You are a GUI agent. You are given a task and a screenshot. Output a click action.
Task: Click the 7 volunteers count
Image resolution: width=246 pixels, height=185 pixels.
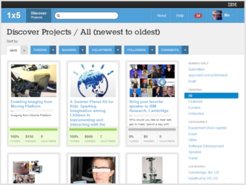click(x=101, y=137)
